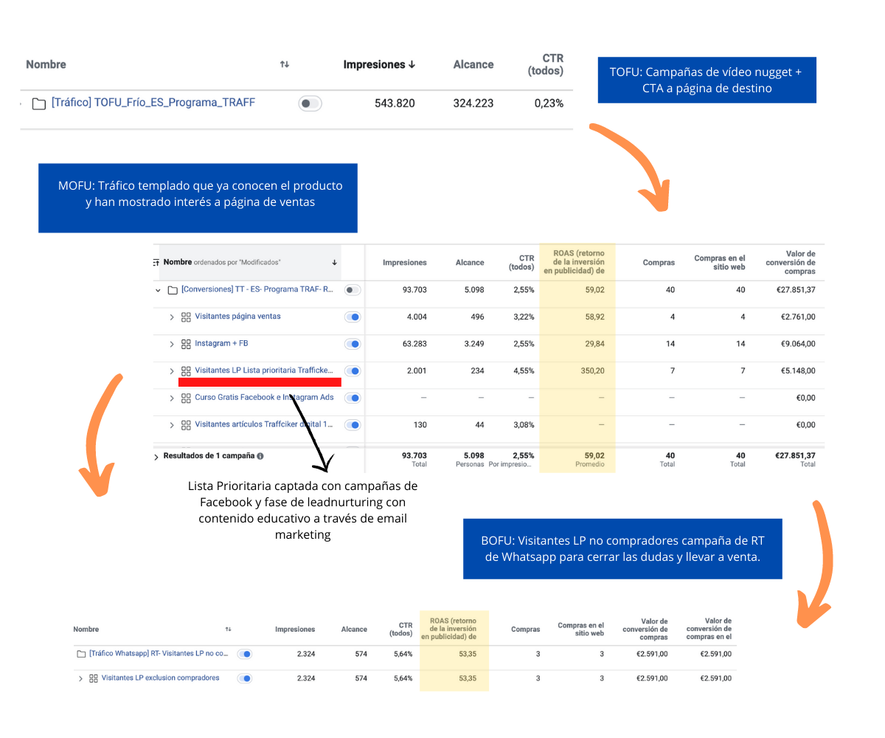This screenshot has height=738, width=885.
Task: Click the 3.249 reach cell
Action: 473,344
